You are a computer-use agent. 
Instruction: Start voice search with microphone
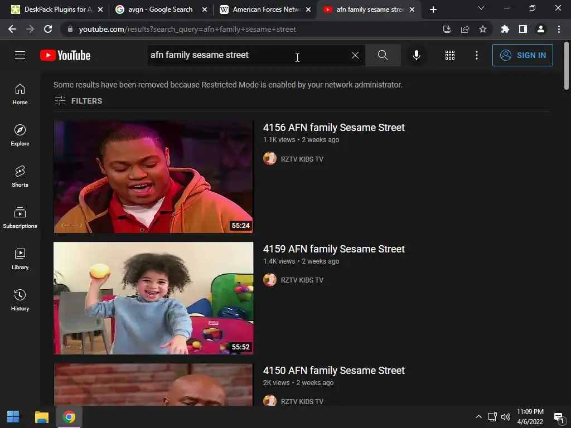[416, 55]
